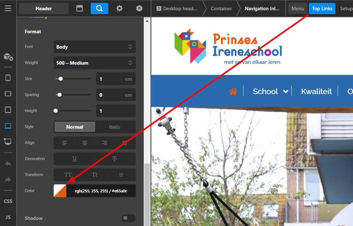Set font style to Italic
This screenshot has width=353, height=226.
coord(115,127)
